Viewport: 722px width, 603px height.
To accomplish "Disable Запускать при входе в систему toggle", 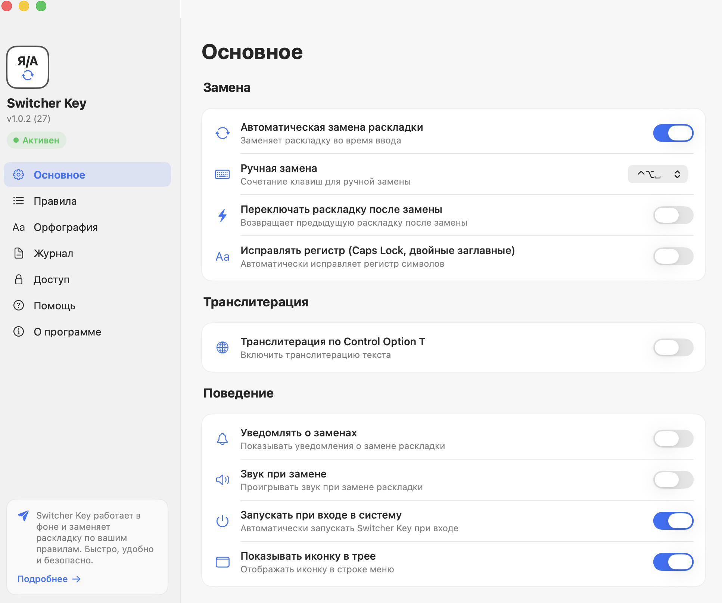I will (673, 521).
